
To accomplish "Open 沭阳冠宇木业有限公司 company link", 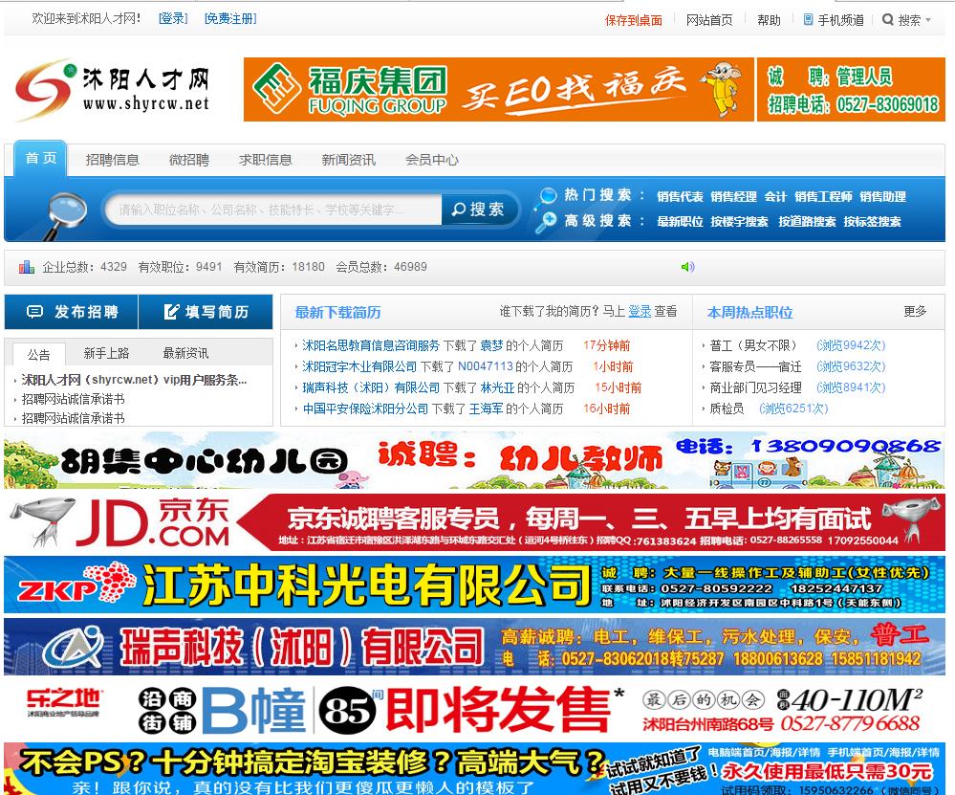I will point(359,366).
